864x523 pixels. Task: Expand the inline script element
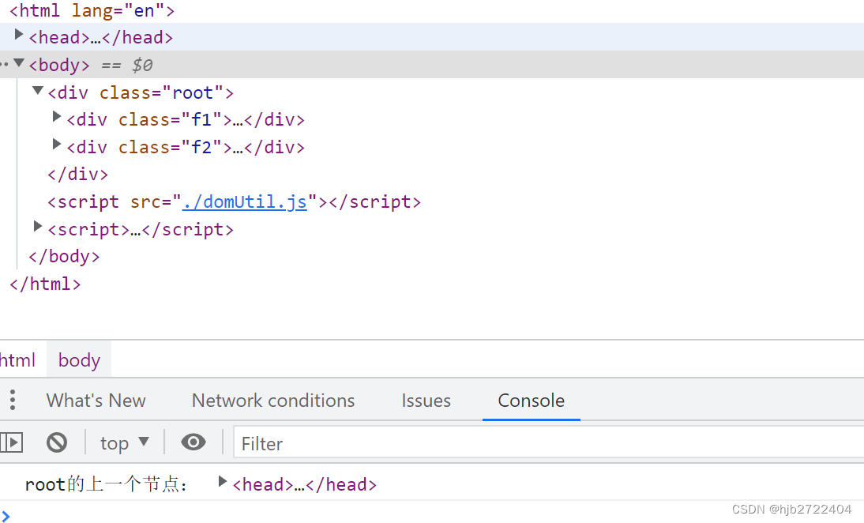(37, 227)
